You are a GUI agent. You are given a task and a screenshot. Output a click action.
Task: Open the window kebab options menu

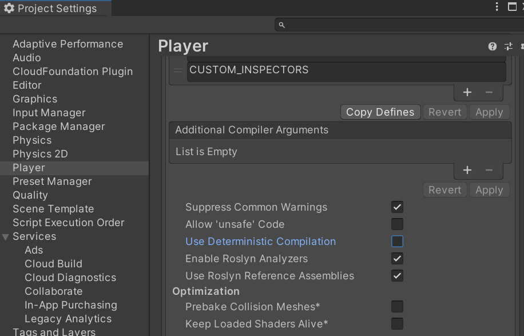tap(497, 7)
